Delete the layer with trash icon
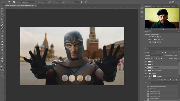This screenshot has height=101, width=180. click(176, 80)
